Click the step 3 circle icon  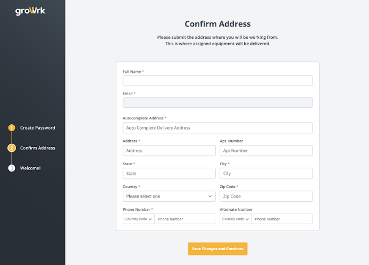(12, 168)
